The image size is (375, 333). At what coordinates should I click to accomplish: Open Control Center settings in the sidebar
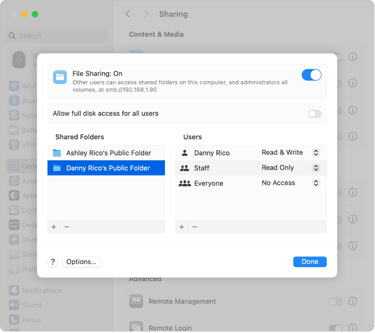click(23, 210)
